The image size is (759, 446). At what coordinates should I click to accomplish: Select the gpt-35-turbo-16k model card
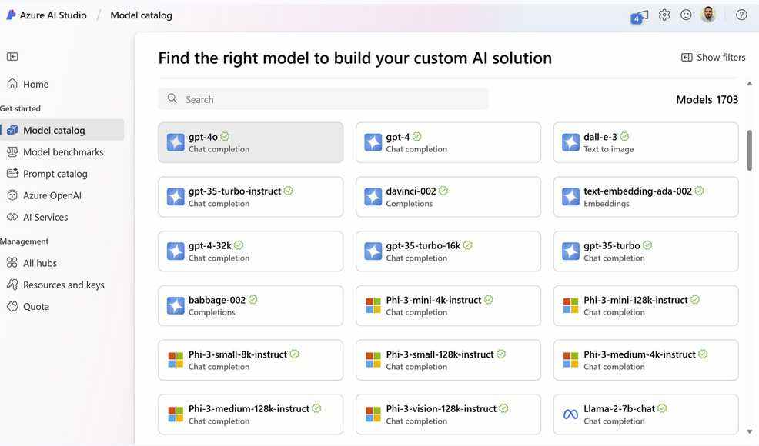[x=448, y=251]
